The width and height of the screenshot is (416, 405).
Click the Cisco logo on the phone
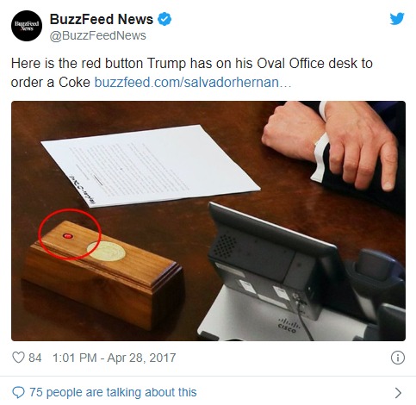coord(289,326)
